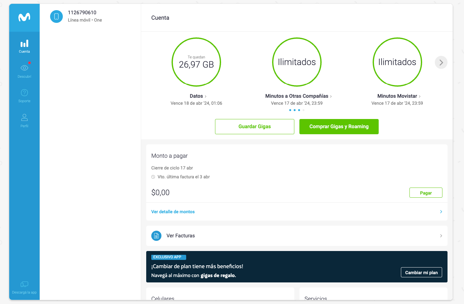464x304 pixels.
Task: Open the Cuenta bar chart icon
Action: tap(24, 43)
